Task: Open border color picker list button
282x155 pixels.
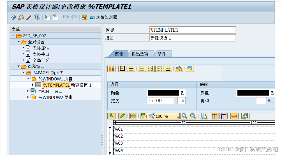Action: point(183,93)
